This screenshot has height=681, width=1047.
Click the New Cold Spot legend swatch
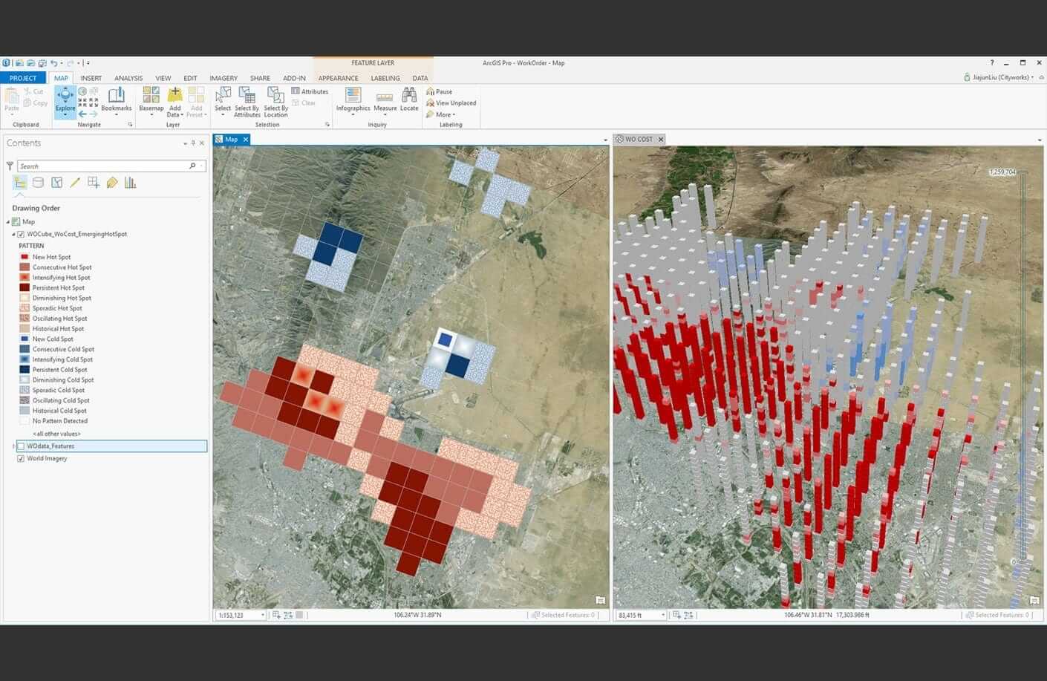click(x=25, y=339)
